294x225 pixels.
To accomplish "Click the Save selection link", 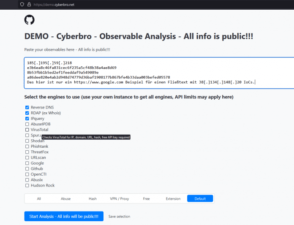I will point(119,217).
